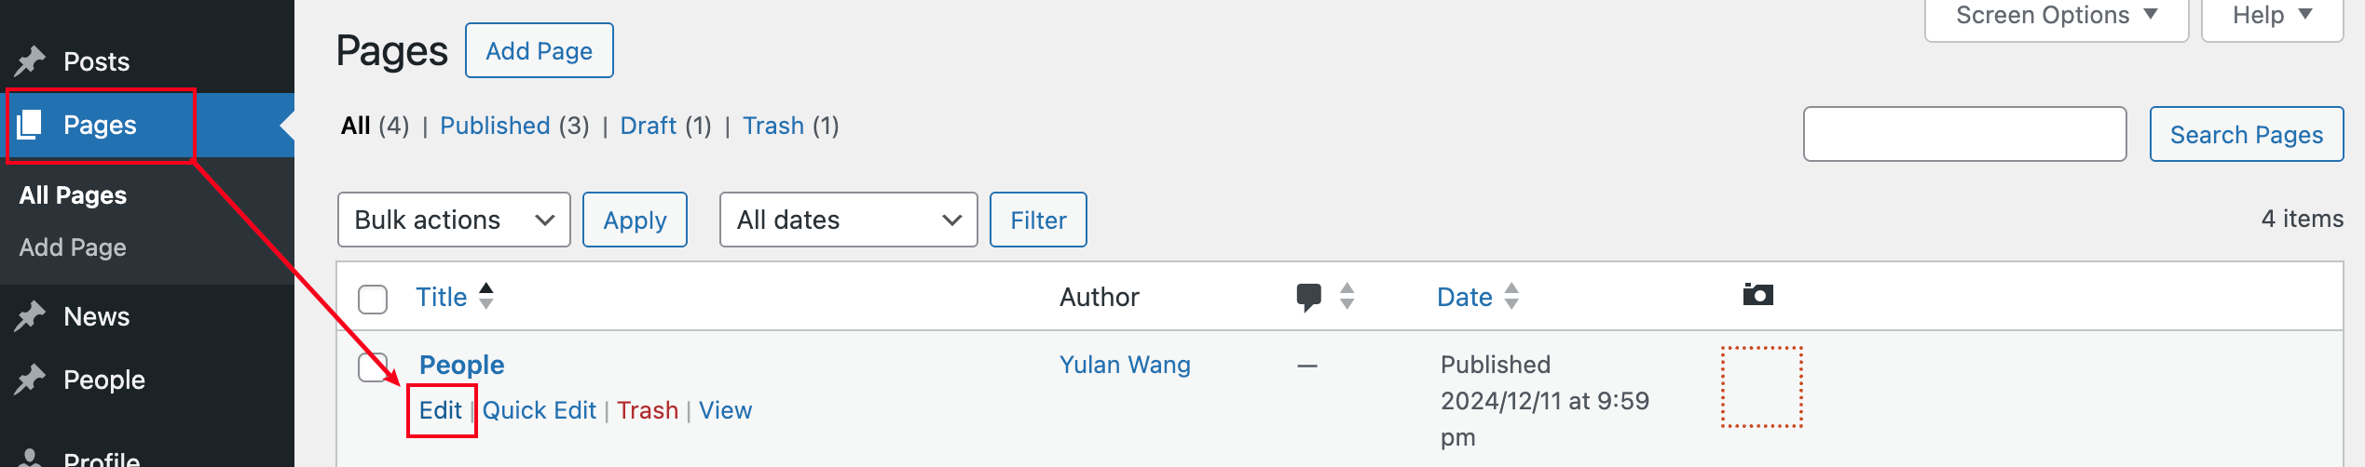
Task: Select the People page row checkbox
Action: 373,367
